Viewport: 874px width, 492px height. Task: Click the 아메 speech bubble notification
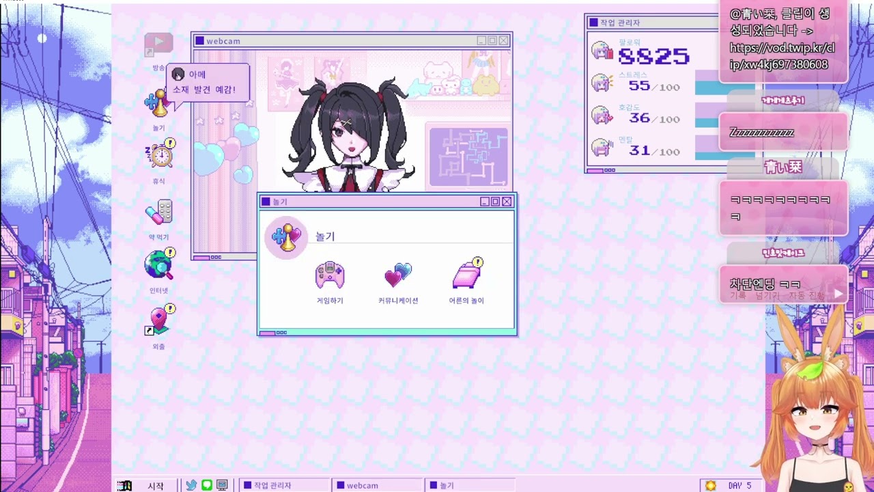[208, 83]
